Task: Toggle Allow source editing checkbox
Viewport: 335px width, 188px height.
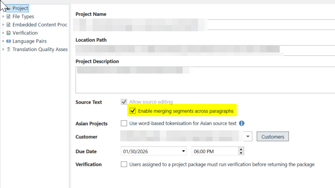Action: [x=124, y=102]
